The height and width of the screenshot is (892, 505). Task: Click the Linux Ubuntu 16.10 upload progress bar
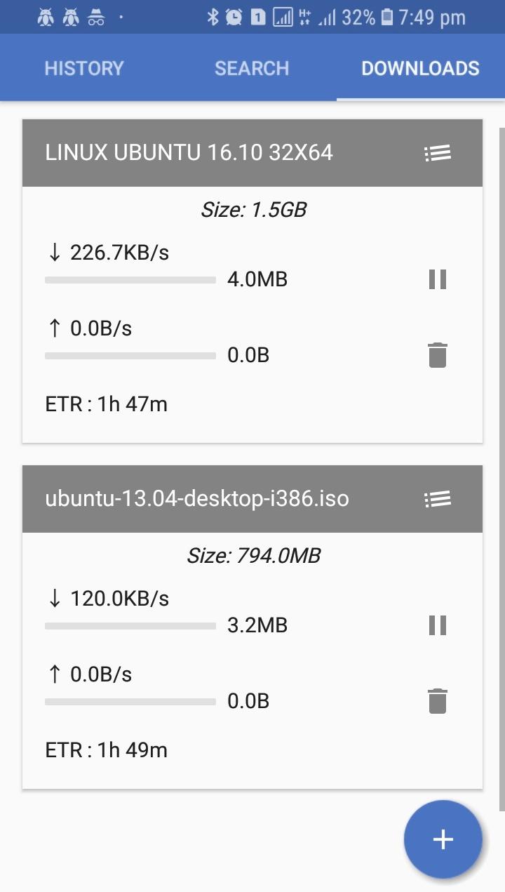point(130,356)
